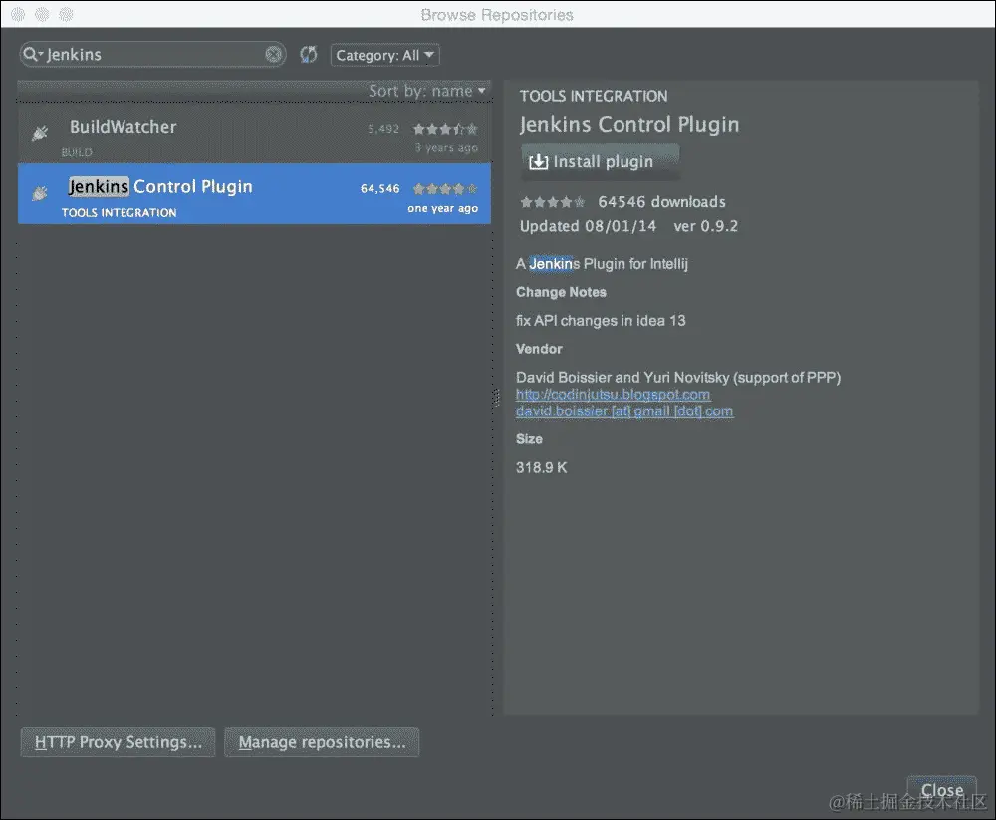996x820 pixels.
Task: Click the 'ver 0.9.2' text
Action: pyautogui.click(x=706, y=226)
